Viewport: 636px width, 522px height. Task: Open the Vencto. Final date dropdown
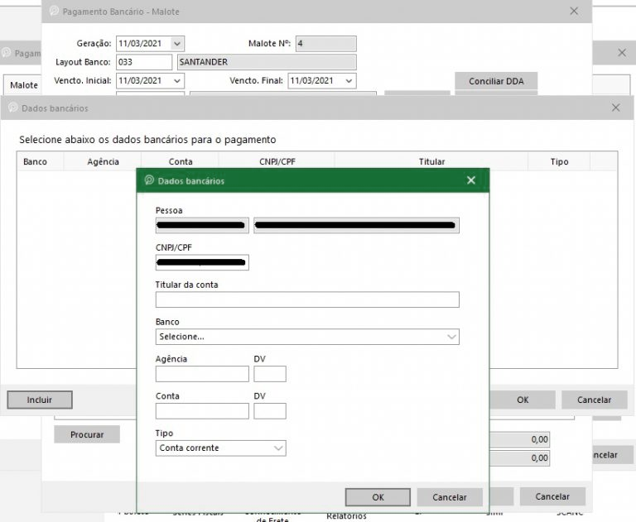click(349, 81)
